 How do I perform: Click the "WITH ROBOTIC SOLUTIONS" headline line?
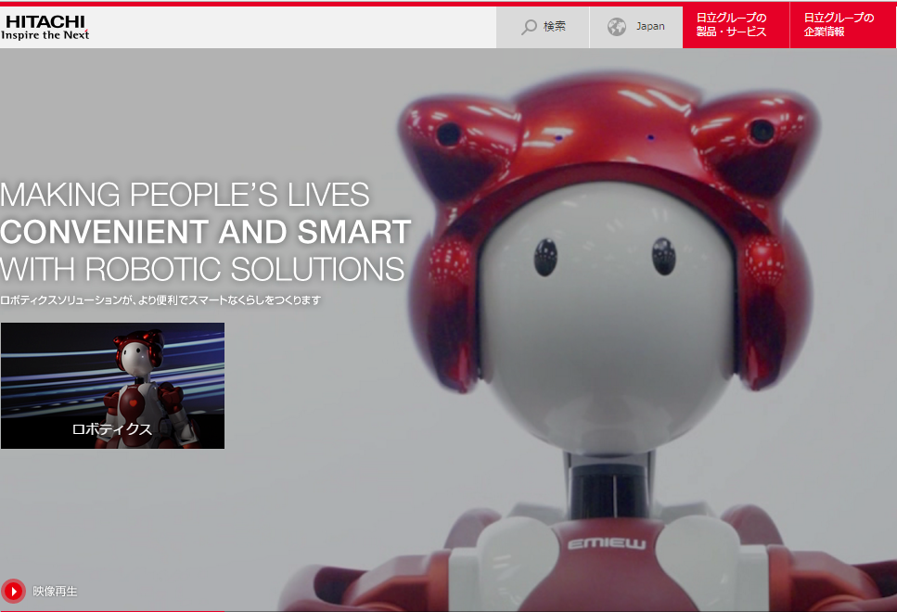pos(202,270)
